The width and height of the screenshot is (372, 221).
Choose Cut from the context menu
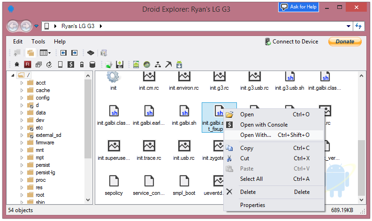274,158
